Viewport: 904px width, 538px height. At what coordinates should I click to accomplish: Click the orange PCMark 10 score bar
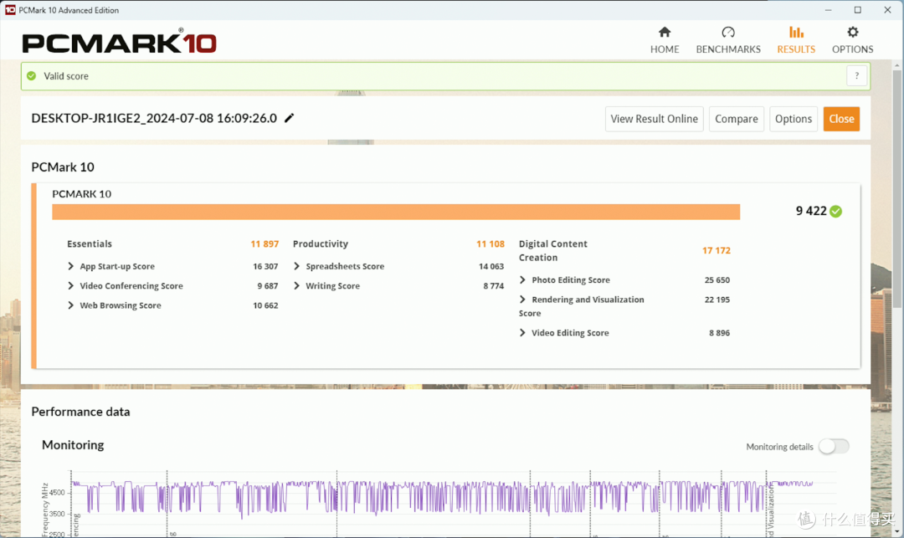395,212
